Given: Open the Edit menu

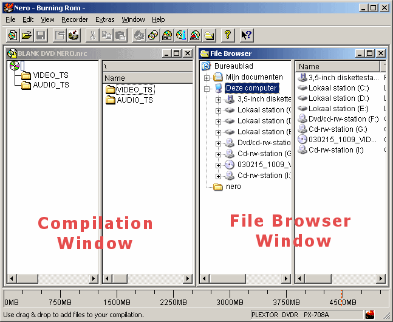Looking at the screenshot, I should 28,19.
